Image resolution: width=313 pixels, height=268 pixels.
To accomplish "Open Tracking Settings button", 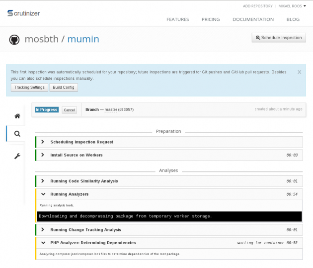I will click(29, 87).
